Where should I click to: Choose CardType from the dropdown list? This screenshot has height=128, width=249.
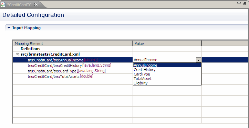(167, 74)
